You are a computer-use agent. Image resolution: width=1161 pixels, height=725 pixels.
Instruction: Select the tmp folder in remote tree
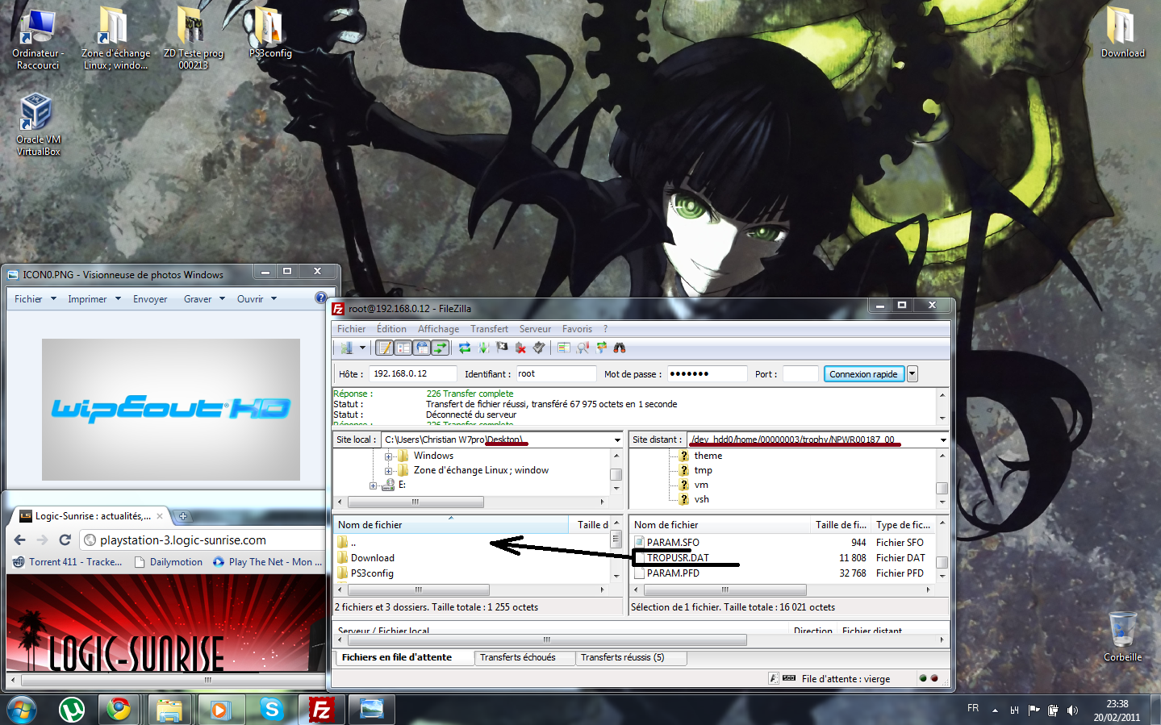point(703,470)
